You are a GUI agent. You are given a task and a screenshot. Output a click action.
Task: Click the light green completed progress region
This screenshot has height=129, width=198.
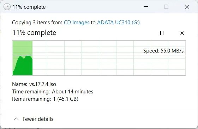23,48
